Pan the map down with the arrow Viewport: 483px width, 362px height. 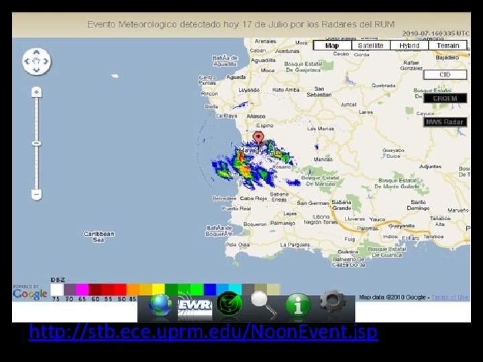point(36,70)
